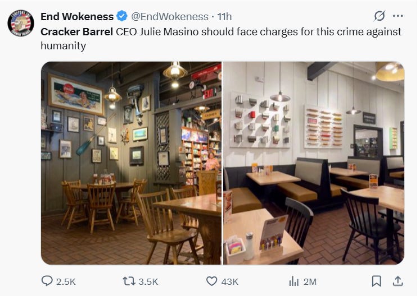
Task: Click the 2M views count
Action: click(x=310, y=281)
